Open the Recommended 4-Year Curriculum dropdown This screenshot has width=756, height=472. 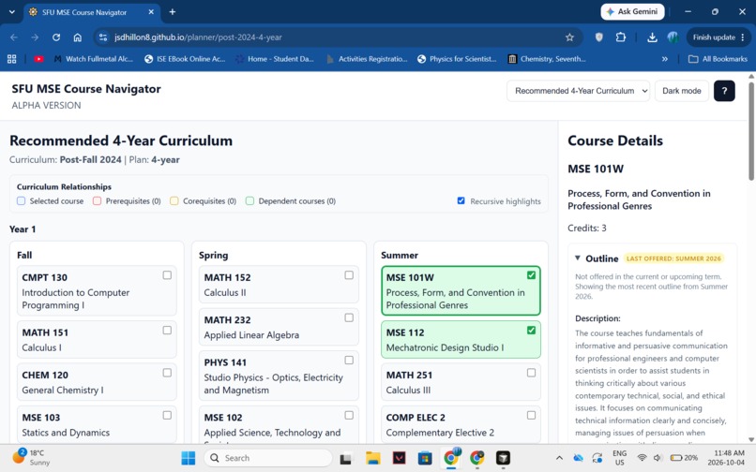point(578,91)
